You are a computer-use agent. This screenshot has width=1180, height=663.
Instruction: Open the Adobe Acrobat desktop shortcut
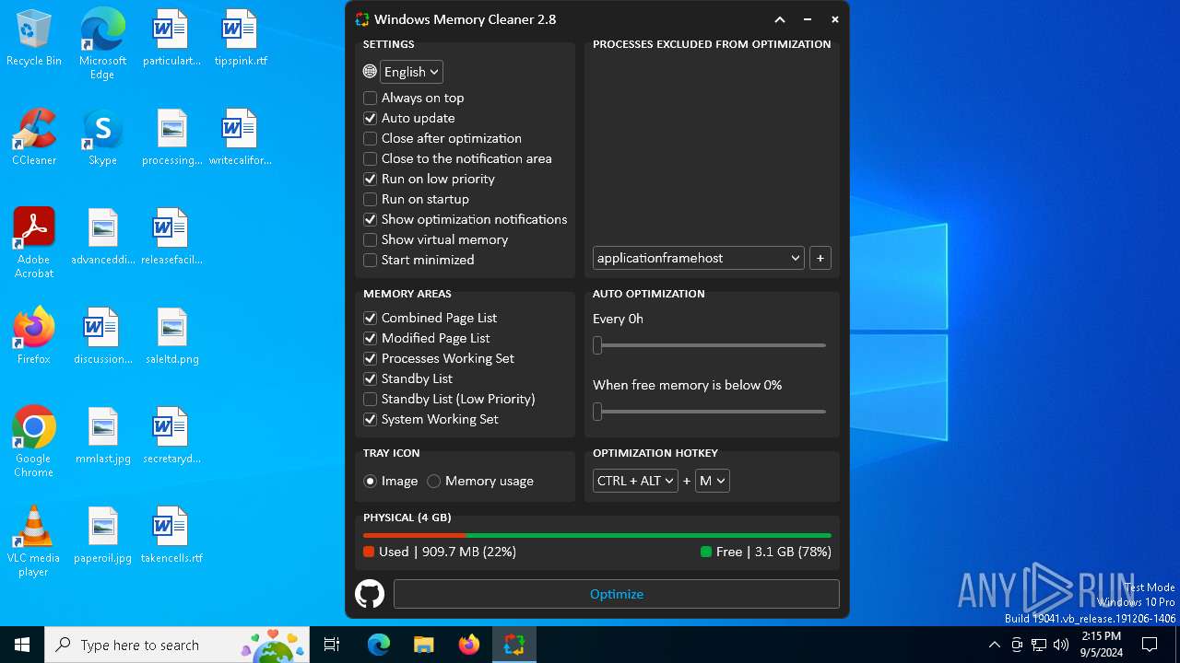click(34, 243)
